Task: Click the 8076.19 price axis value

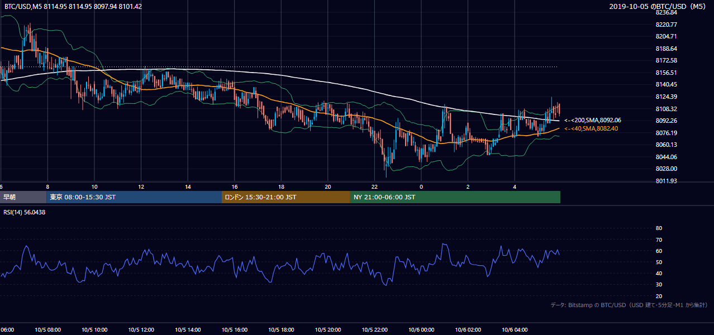Action: click(x=666, y=133)
